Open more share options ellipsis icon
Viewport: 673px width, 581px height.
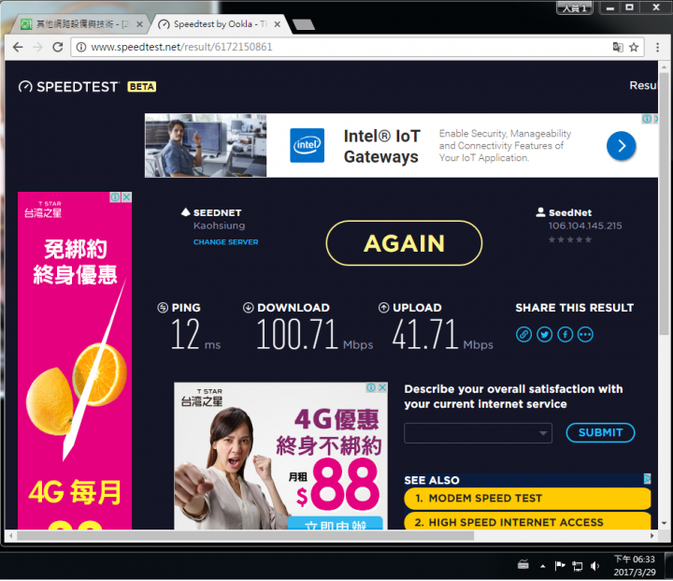(585, 334)
